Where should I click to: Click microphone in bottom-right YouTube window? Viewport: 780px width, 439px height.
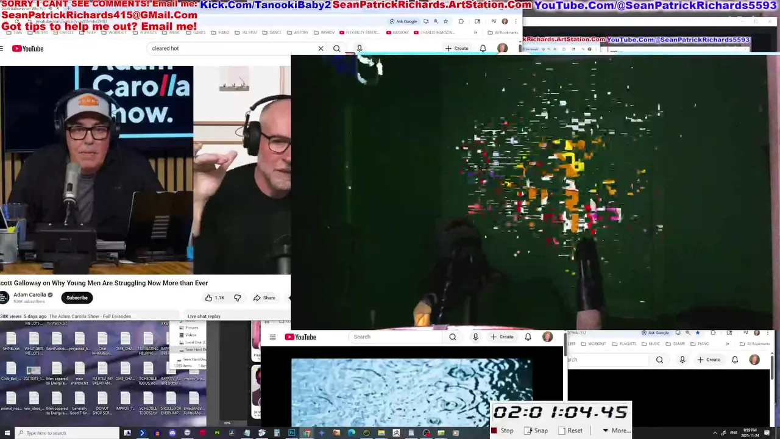click(x=682, y=360)
